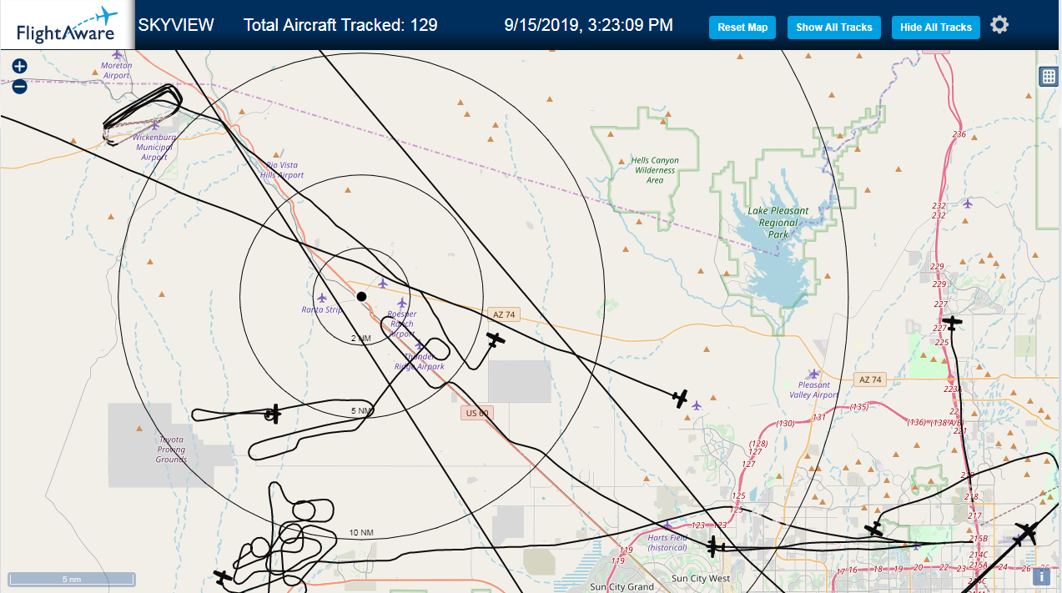Click the Total Aircraft Tracked: 129 text
Image resolution: width=1062 pixels, height=593 pixels.
coord(340,25)
